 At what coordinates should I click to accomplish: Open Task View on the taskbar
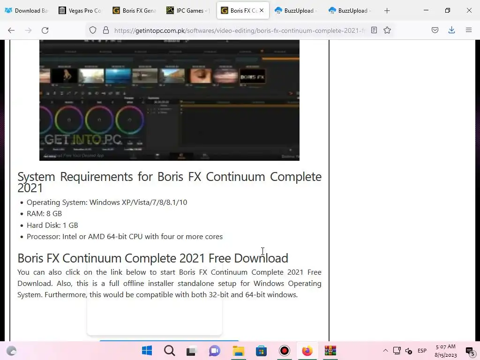click(x=191, y=351)
